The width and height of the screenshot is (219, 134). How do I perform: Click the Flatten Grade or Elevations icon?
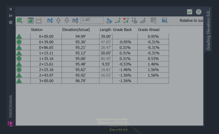click(109, 20)
